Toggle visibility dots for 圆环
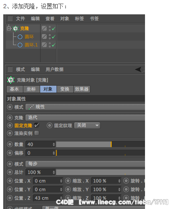 point(50,36)
